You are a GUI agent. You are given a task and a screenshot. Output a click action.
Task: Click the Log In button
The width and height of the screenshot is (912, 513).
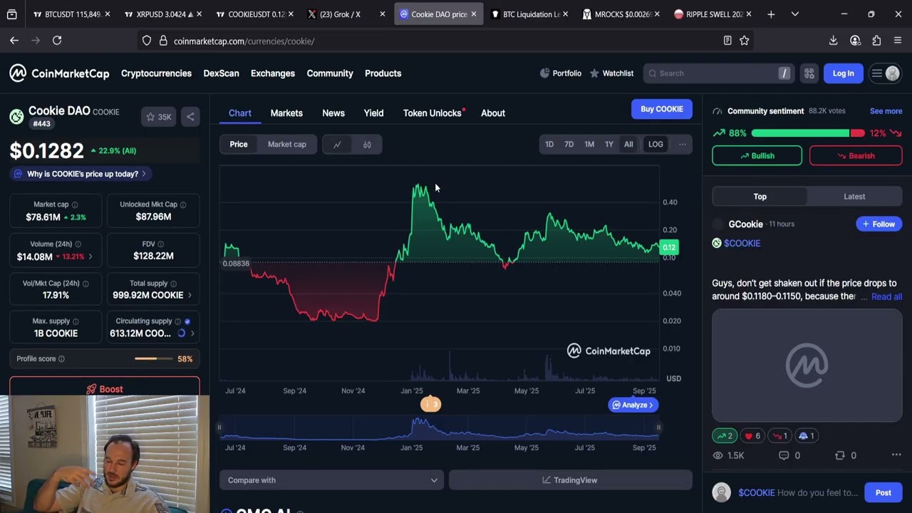pos(843,73)
